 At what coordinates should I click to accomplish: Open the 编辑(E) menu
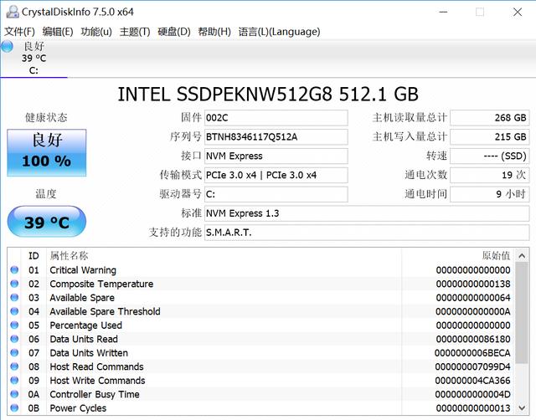click(58, 32)
